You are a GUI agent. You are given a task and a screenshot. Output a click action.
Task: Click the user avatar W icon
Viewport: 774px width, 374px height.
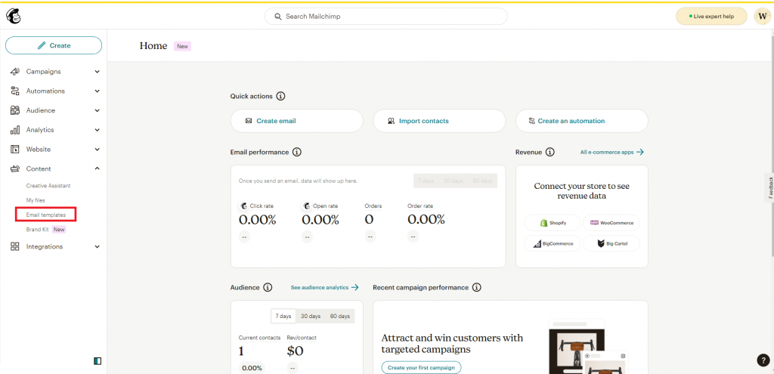[762, 17]
